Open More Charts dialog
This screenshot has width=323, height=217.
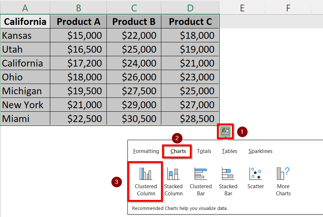pos(283,182)
